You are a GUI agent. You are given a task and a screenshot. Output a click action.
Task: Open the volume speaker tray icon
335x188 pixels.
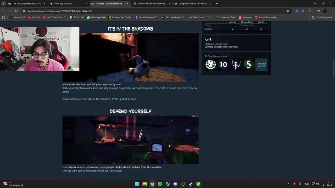click(317, 184)
